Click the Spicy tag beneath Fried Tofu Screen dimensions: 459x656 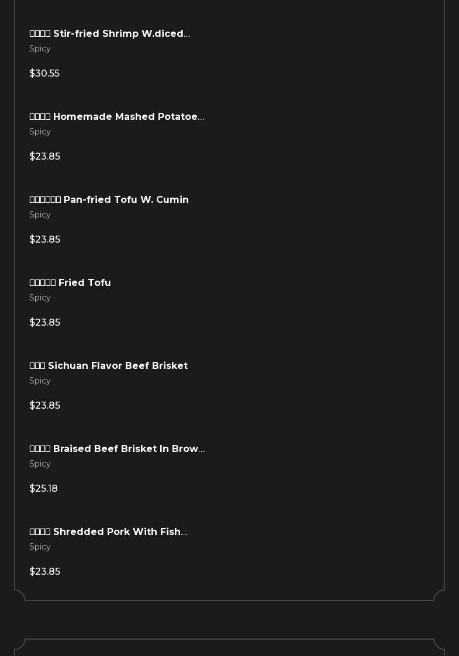pyautogui.click(x=40, y=298)
